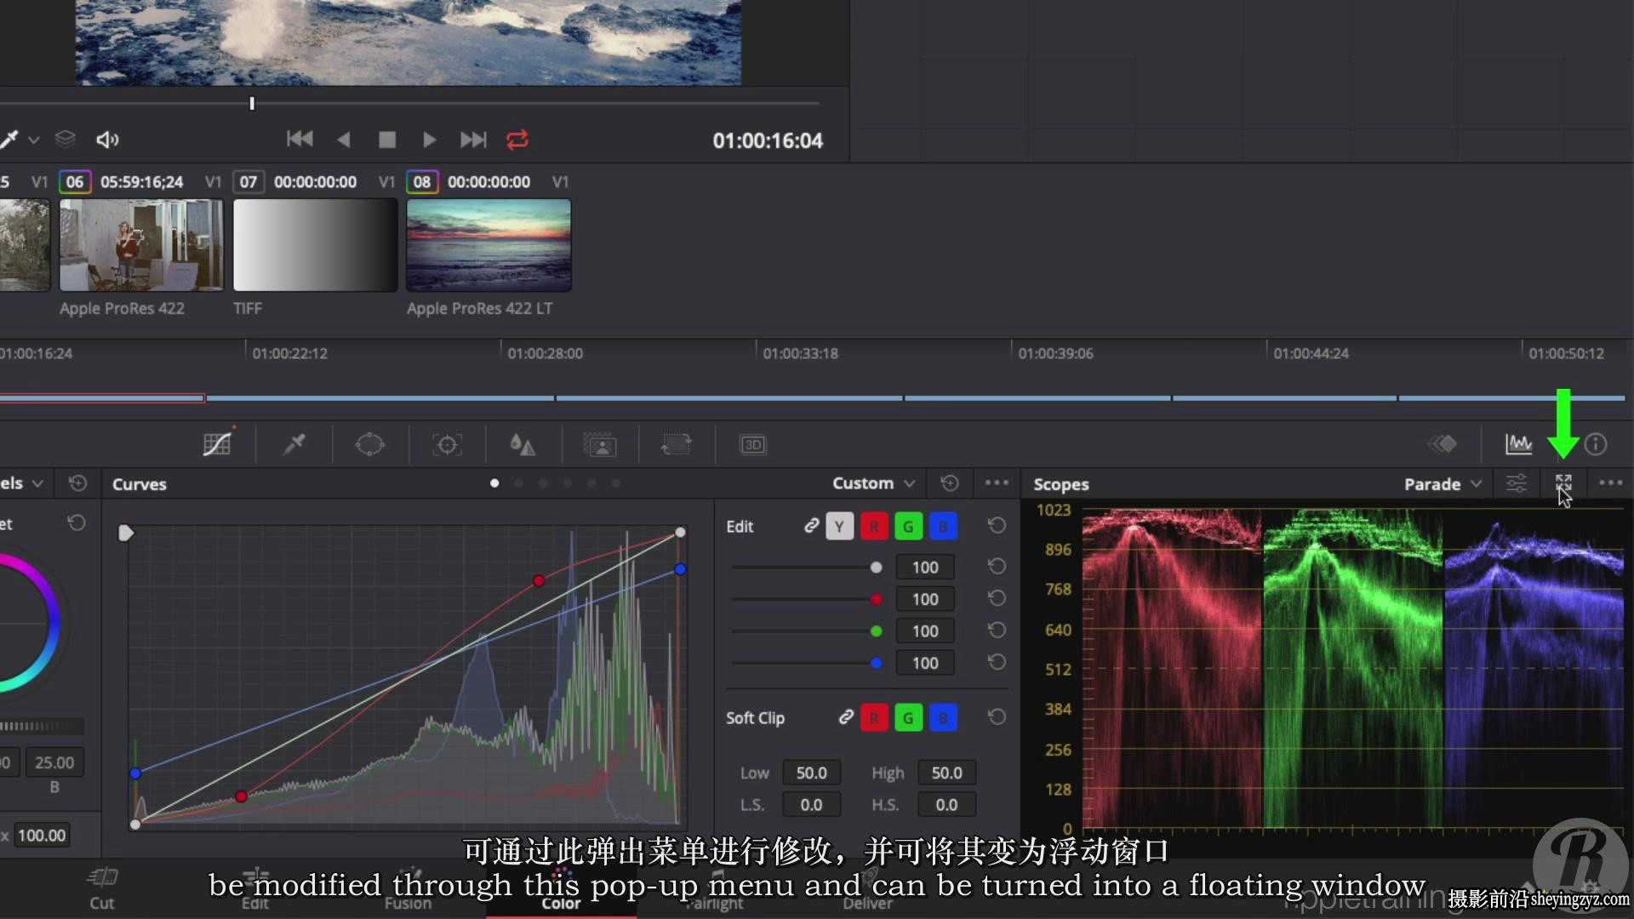Open Custom curves mode dropdown

click(x=873, y=483)
